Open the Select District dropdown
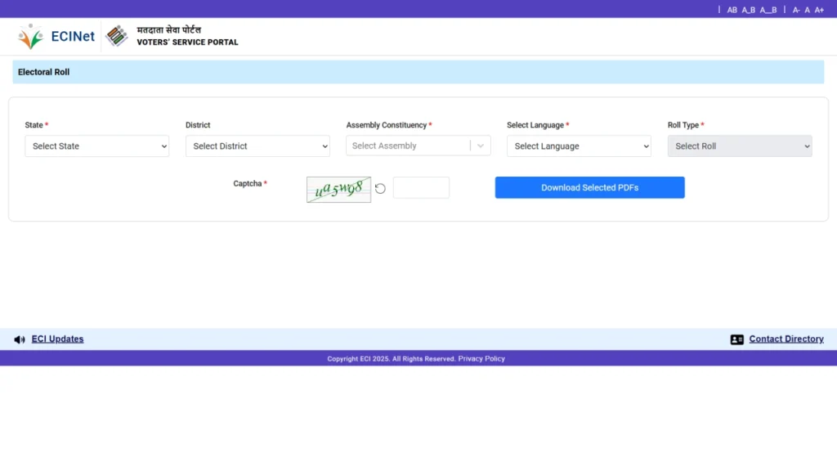The image size is (837, 471). [x=257, y=146]
